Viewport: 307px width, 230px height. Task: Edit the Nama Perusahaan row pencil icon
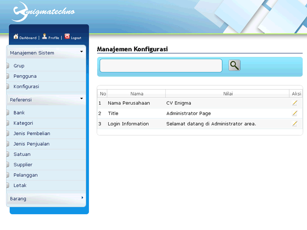pyautogui.click(x=295, y=103)
